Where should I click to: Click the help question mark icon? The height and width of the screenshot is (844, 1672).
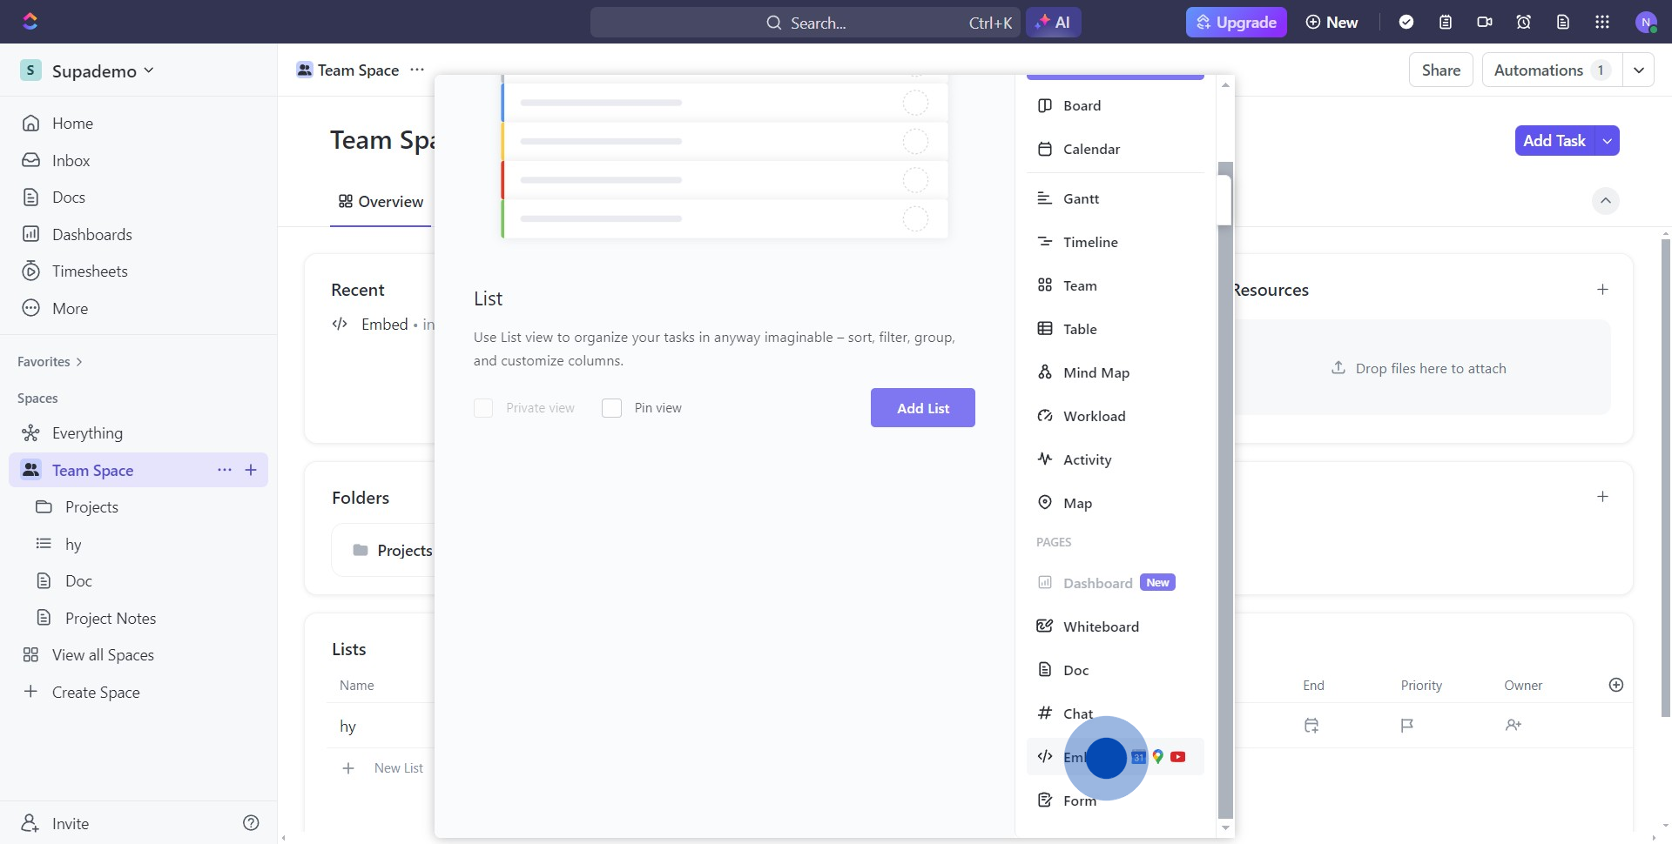point(251,823)
